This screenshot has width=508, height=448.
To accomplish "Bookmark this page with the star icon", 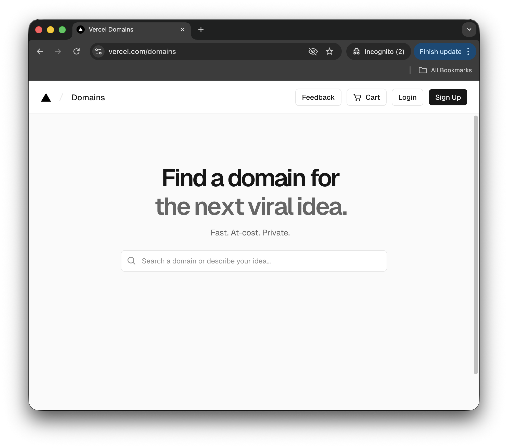I will coord(329,52).
